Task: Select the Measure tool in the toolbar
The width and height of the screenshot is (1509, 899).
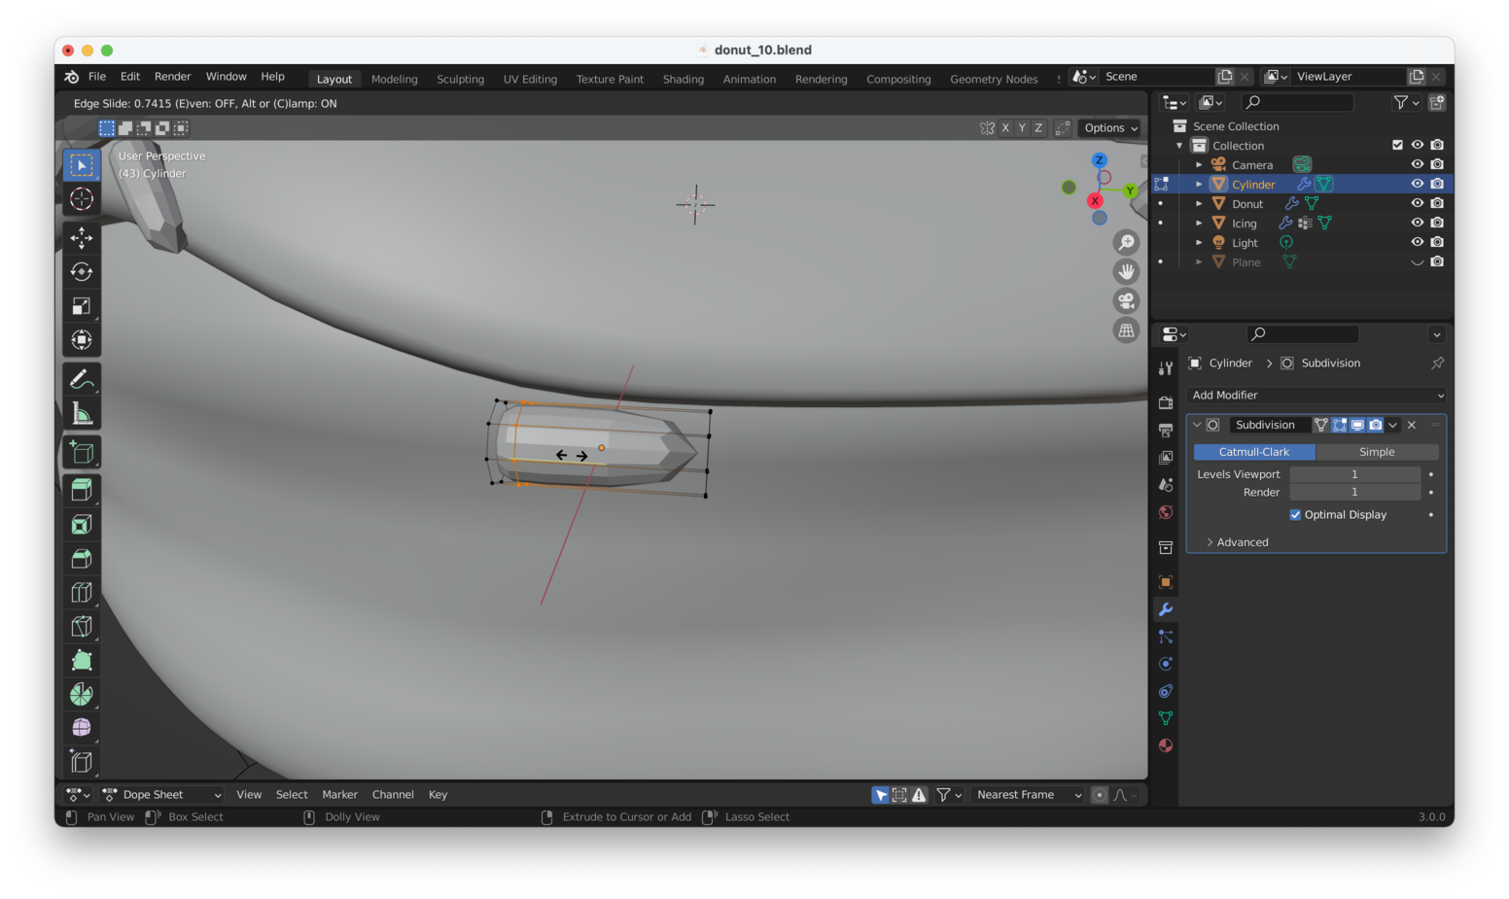Action: coord(82,412)
